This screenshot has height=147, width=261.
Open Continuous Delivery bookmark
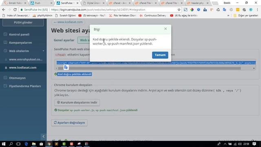(153, 16)
